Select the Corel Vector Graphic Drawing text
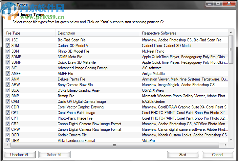This screenshot has height=161, width=239. pos(80,107)
